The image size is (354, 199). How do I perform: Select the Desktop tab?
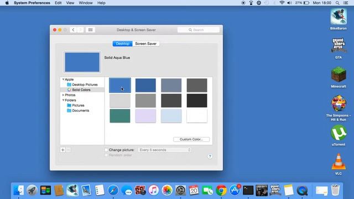tap(123, 44)
